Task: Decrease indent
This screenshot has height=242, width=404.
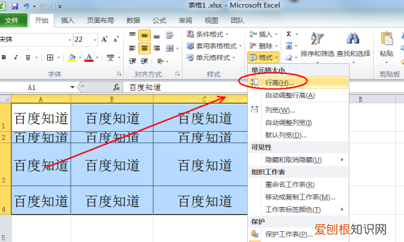Action: [x=133, y=61]
